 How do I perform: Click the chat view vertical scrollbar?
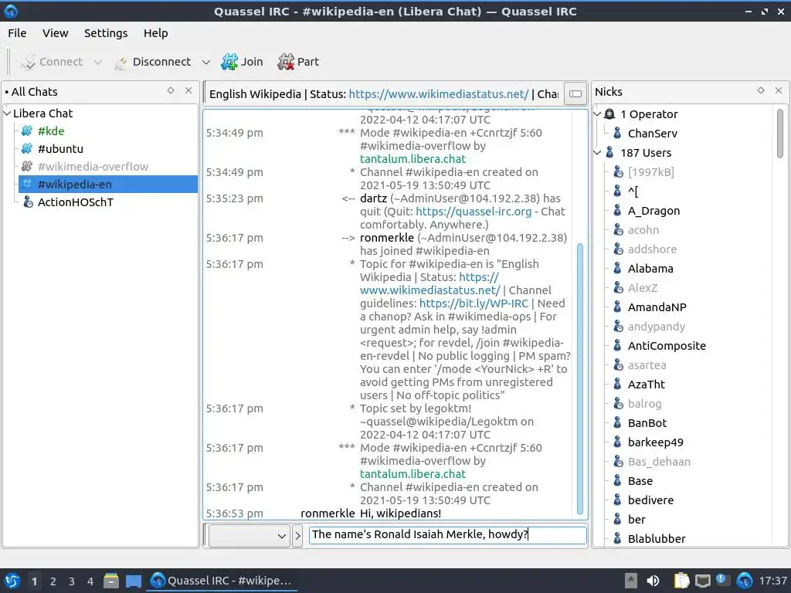579,378
